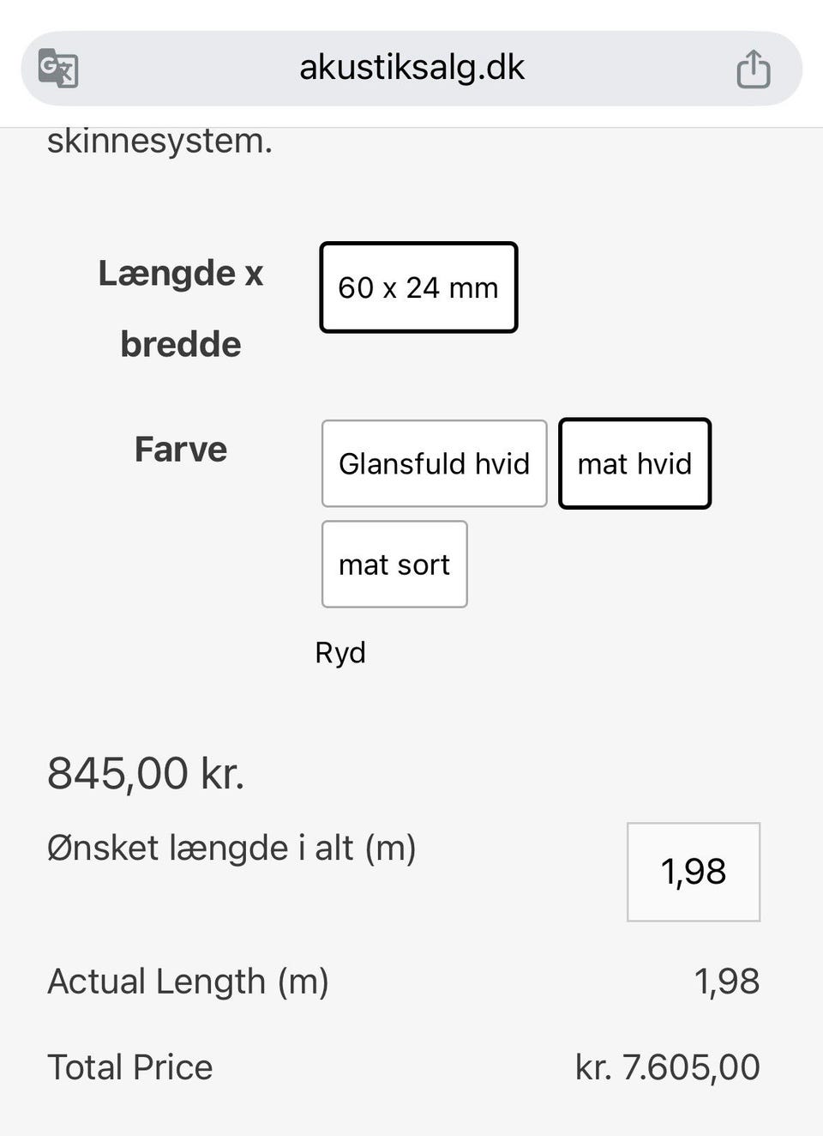Viewport: 823px width, 1136px height.
Task: Click the desired length input showing 1,98
Action: pos(694,872)
